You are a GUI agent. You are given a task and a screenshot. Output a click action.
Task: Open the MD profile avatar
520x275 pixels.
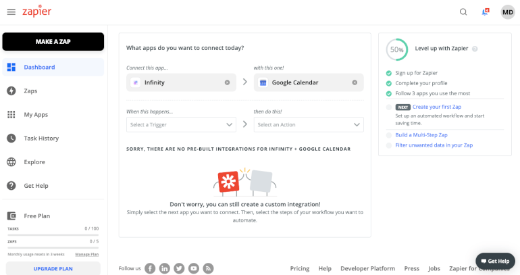tap(508, 12)
